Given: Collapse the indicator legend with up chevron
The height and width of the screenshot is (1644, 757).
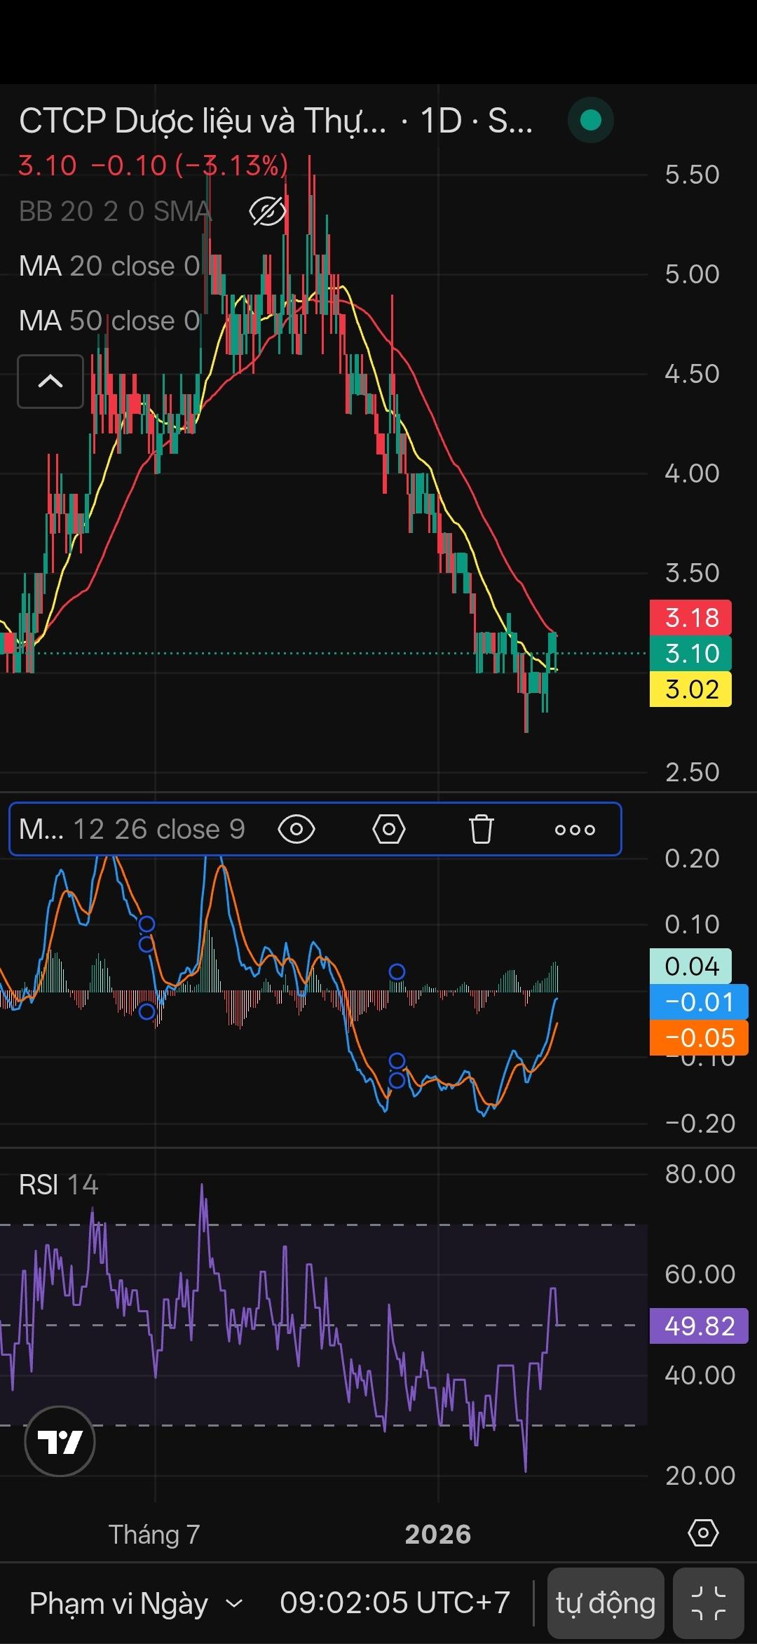Looking at the screenshot, I should (x=50, y=382).
